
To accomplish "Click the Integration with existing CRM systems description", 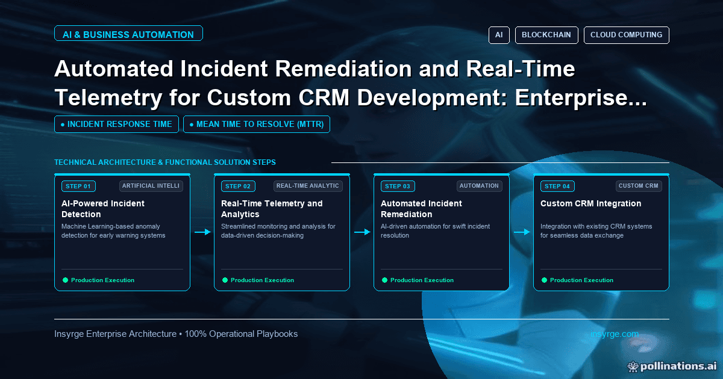I will pyautogui.click(x=596, y=231).
